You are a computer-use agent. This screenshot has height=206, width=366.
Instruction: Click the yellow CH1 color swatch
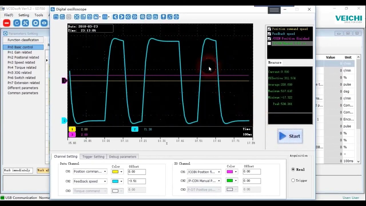click(x=115, y=172)
